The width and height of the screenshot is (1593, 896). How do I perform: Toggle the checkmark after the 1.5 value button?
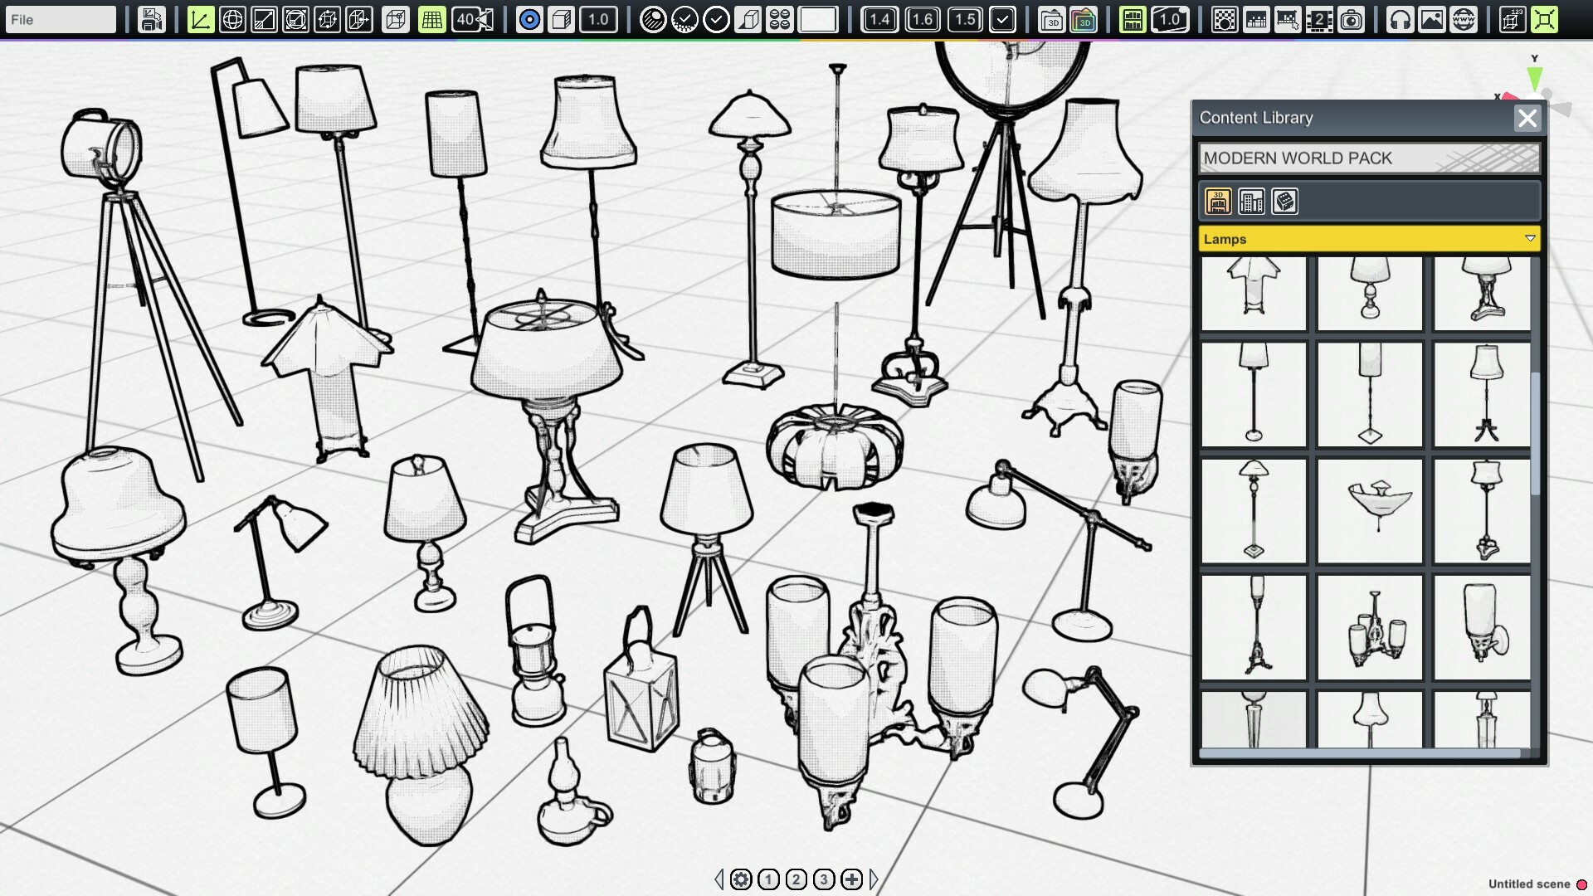pos(1001,19)
